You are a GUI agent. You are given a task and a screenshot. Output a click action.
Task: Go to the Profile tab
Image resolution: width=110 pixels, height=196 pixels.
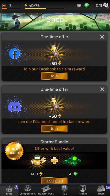(83, 190)
